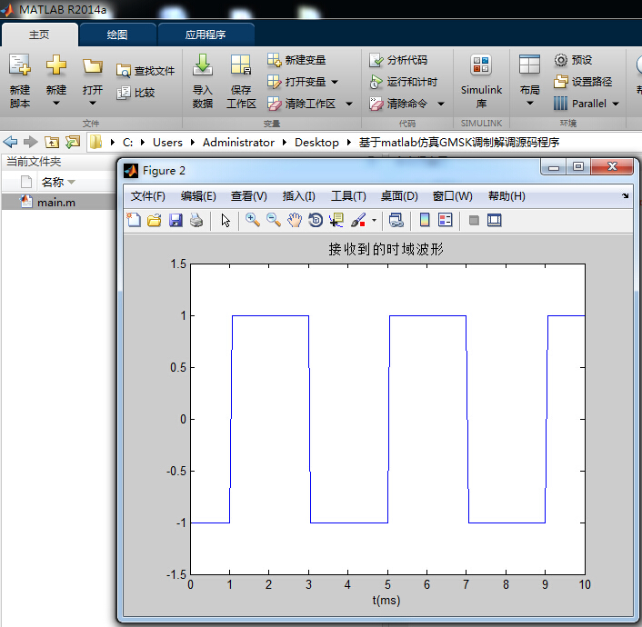
Task: Toggle Insert Legend
Action: [445, 220]
